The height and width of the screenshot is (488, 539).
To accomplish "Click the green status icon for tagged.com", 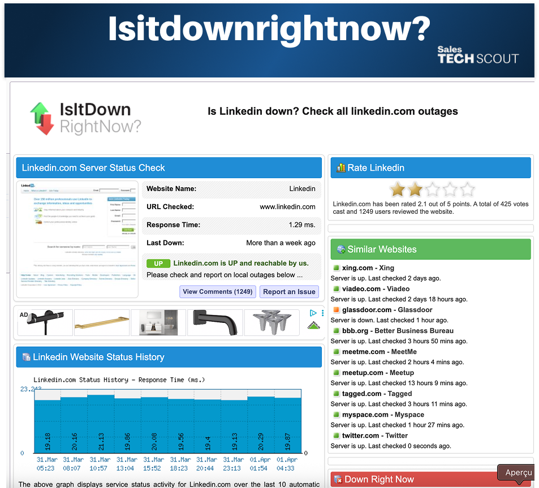I will point(336,394).
